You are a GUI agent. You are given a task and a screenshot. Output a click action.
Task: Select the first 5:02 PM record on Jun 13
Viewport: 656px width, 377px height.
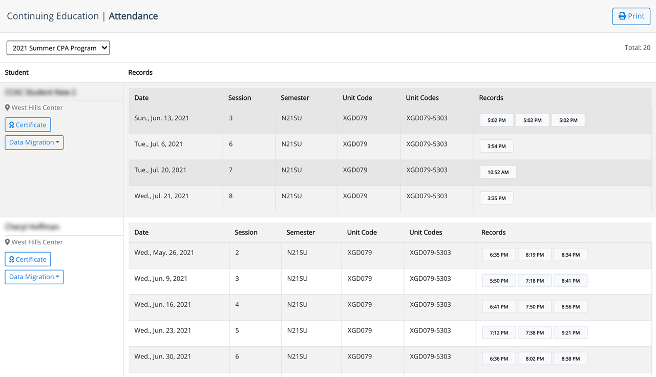[496, 120]
